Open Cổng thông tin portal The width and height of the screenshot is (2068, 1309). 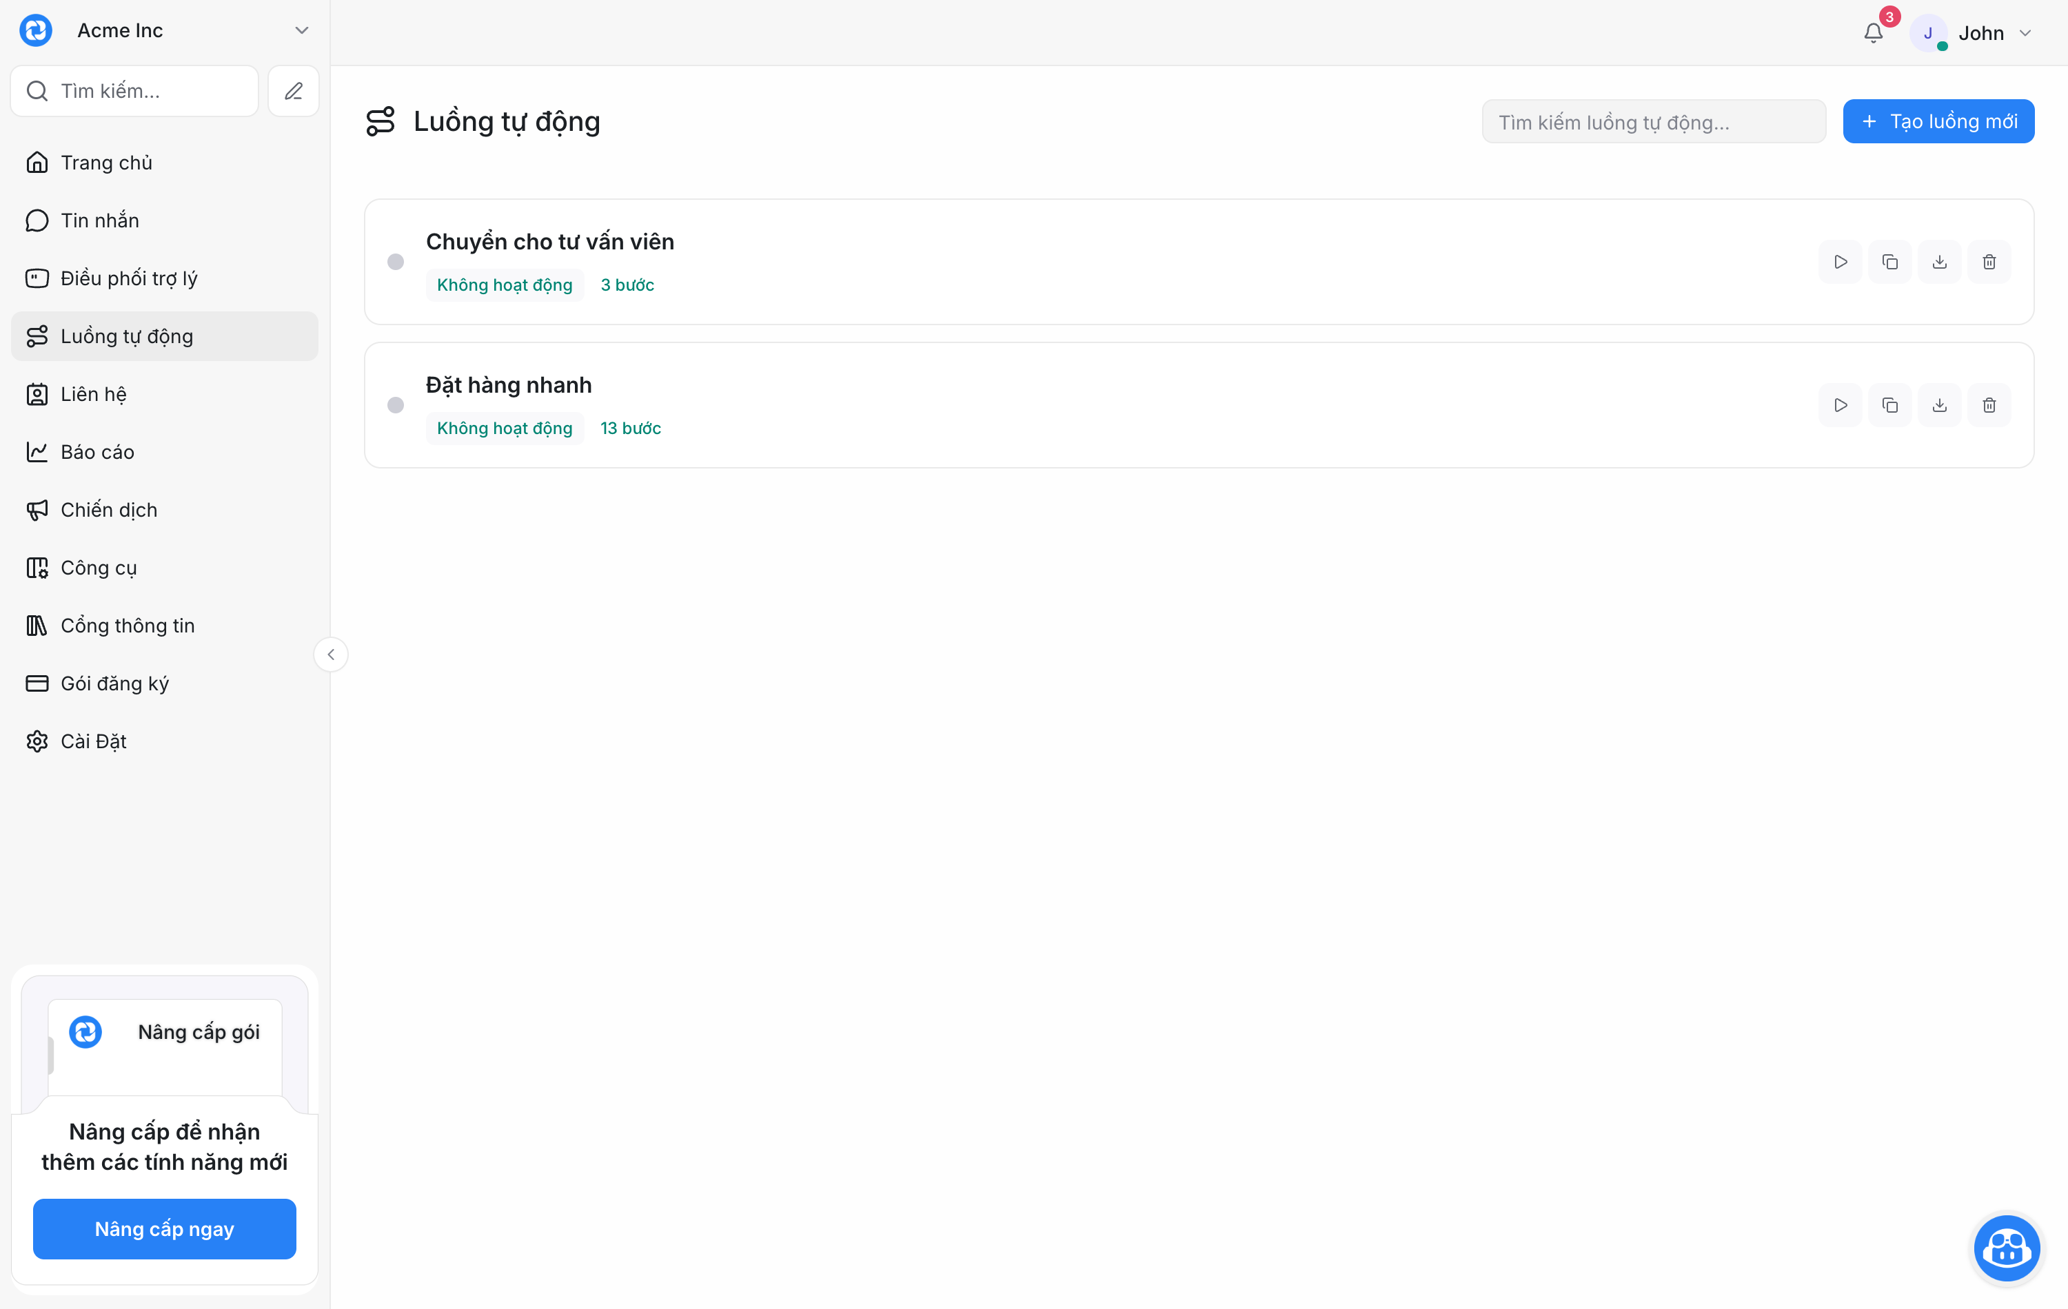(x=164, y=626)
